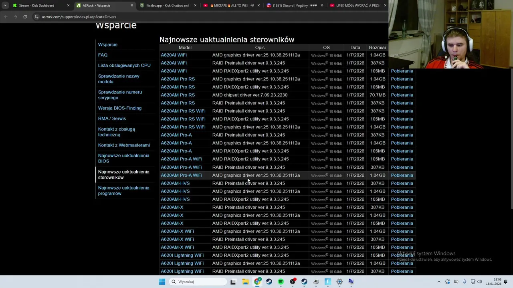This screenshot has width=513, height=288.
Task: Open A620AM-X WiFi model in graphics driver row
Action: tap(177, 231)
